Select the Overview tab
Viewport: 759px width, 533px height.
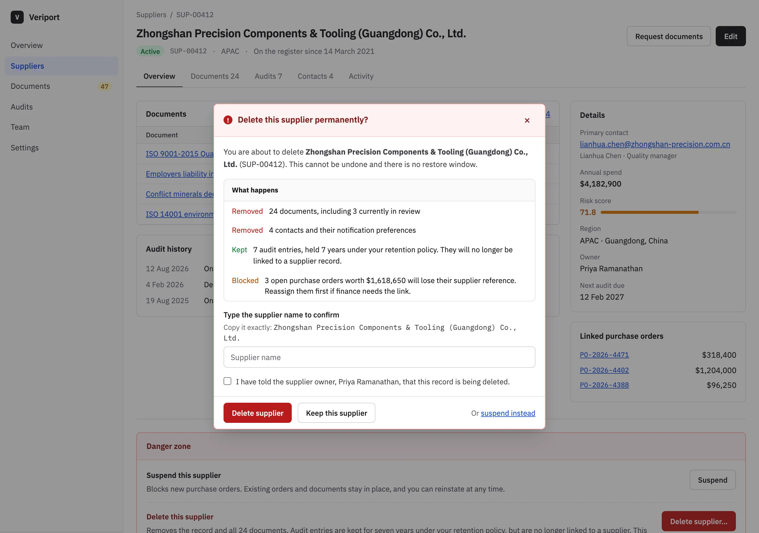click(159, 76)
